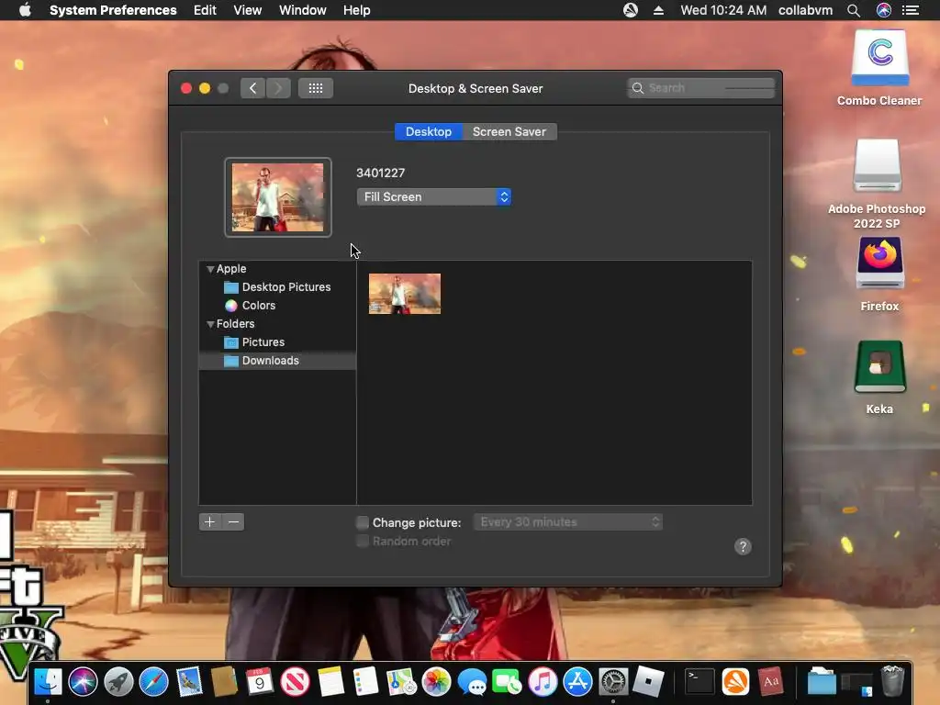
Task: Open the Apple menu
Action: [x=25, y=10]
